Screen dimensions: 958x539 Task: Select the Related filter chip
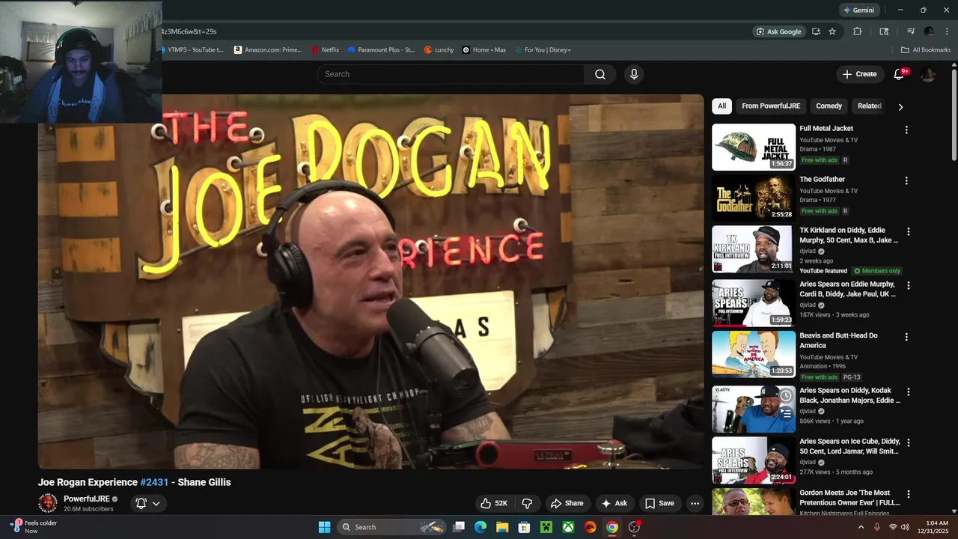(869, 106)
